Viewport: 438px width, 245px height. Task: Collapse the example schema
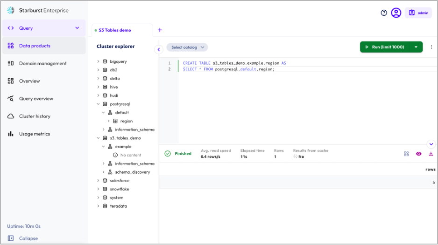pyautogui.click(x=103, y=147)
